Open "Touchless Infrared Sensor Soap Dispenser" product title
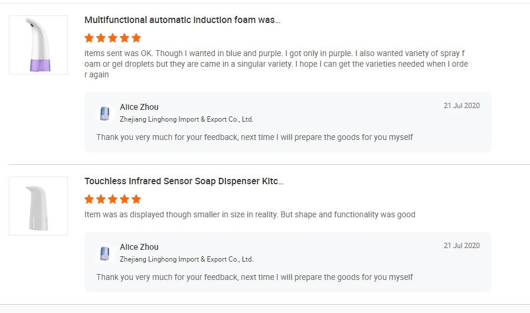This screenshot has height=313, width=530. (x=184, y=181)
